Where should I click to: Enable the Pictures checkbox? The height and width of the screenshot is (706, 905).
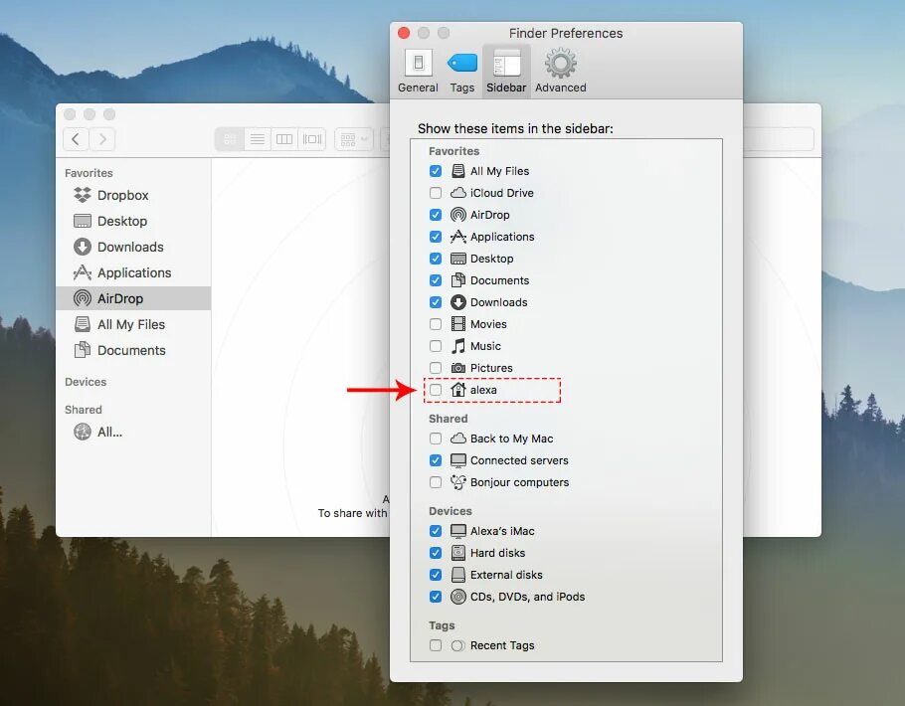pos(436,368)
